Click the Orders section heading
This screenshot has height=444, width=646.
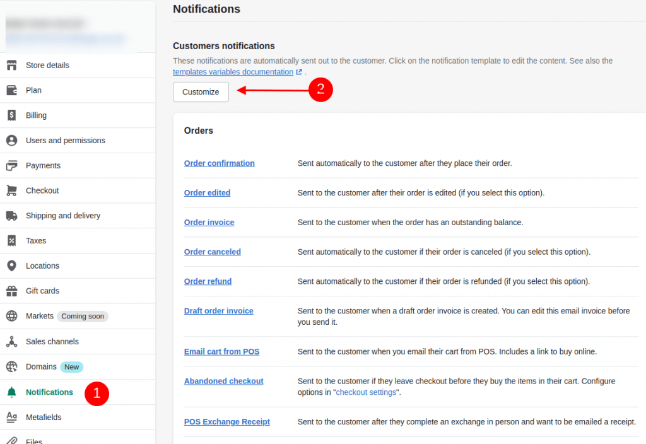199,131
